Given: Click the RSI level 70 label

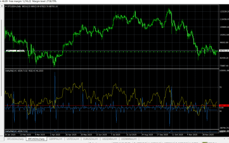Looking at the screenshot, I should pyautogui.click(x=221, y=87).
